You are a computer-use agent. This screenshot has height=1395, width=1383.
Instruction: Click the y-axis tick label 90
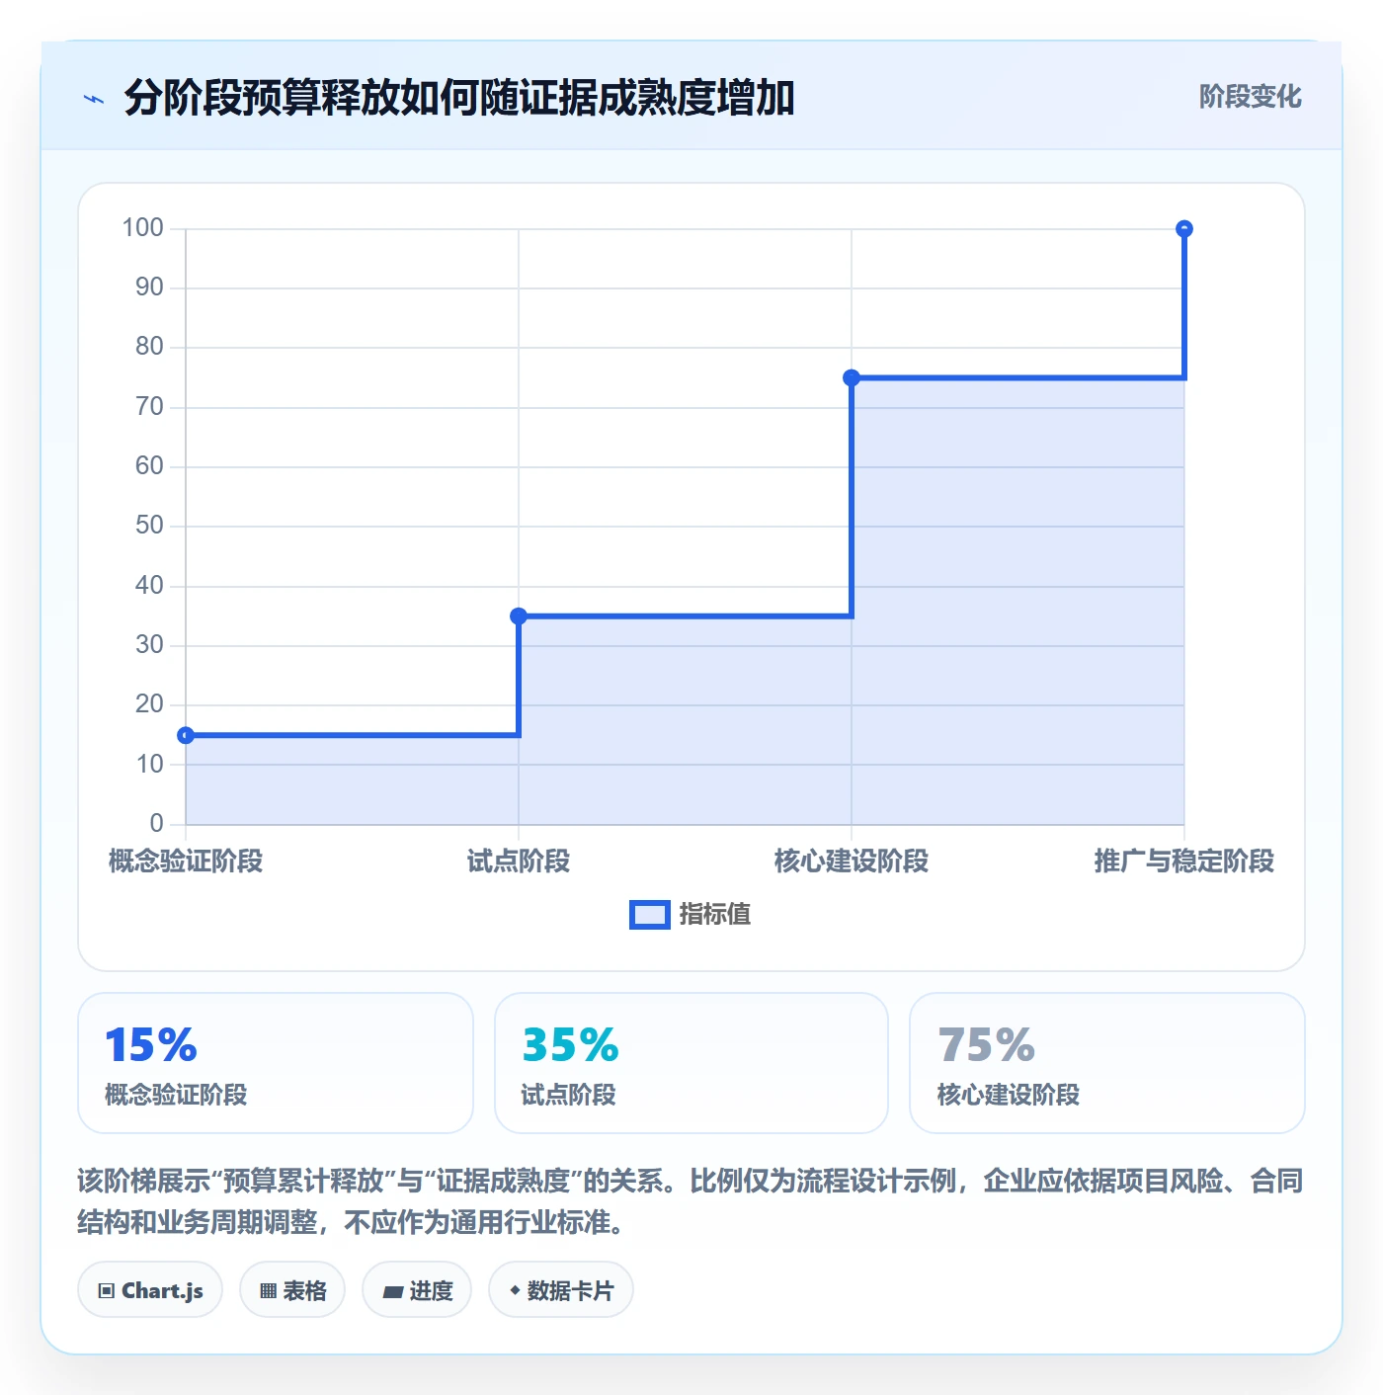149,287
